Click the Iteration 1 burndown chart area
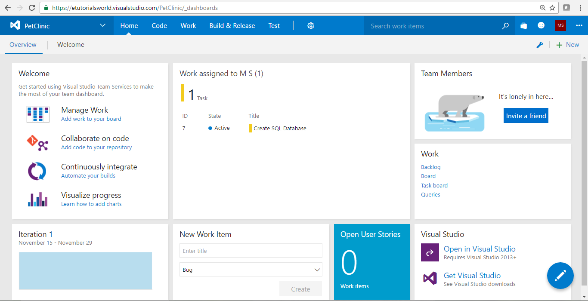 [x=85, y=271]
